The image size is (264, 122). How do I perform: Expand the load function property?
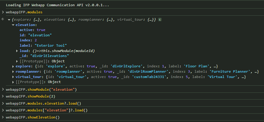pyautogui.click(x=17, y=51)
